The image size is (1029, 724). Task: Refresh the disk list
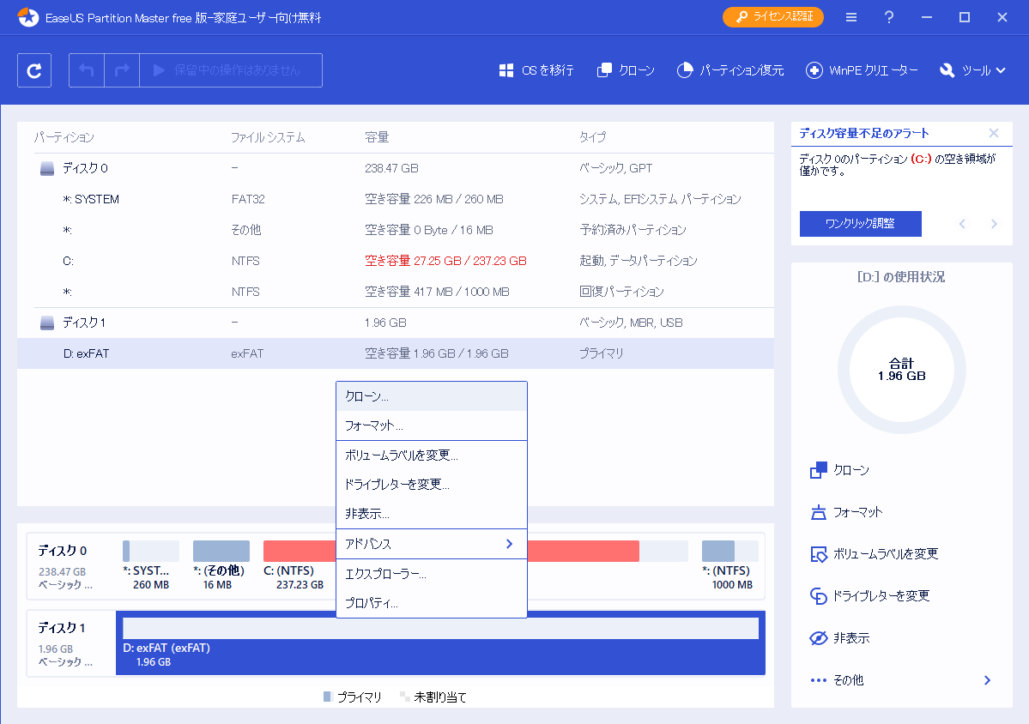point(33,69)
